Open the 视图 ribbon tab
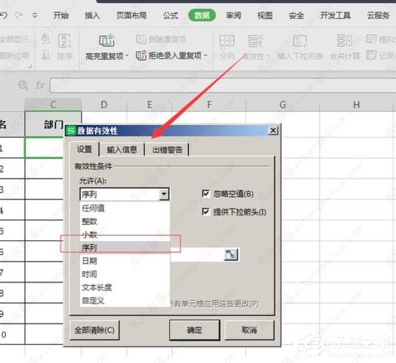The height and width of the screenshot is (363, 396). click(x=264, y=15)
